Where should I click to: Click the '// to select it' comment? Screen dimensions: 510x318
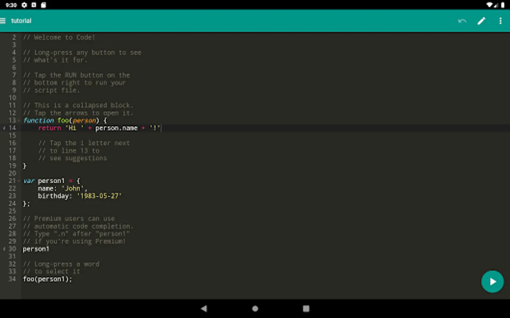tap(51, 271)
